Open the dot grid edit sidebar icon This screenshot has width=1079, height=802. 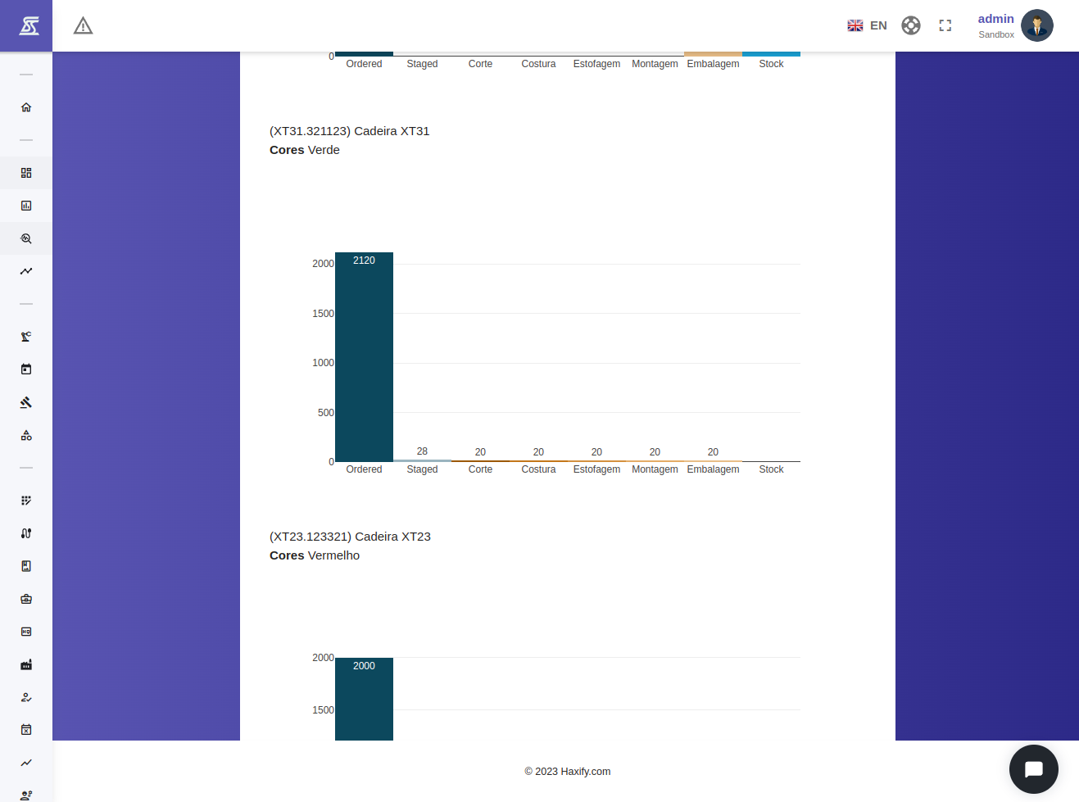coord(26,501)
